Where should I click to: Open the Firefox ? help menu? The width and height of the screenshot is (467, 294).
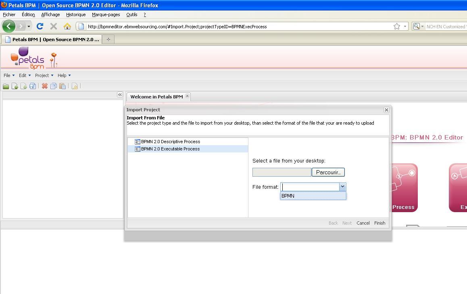pyautogui.click(x=145, y=14)
